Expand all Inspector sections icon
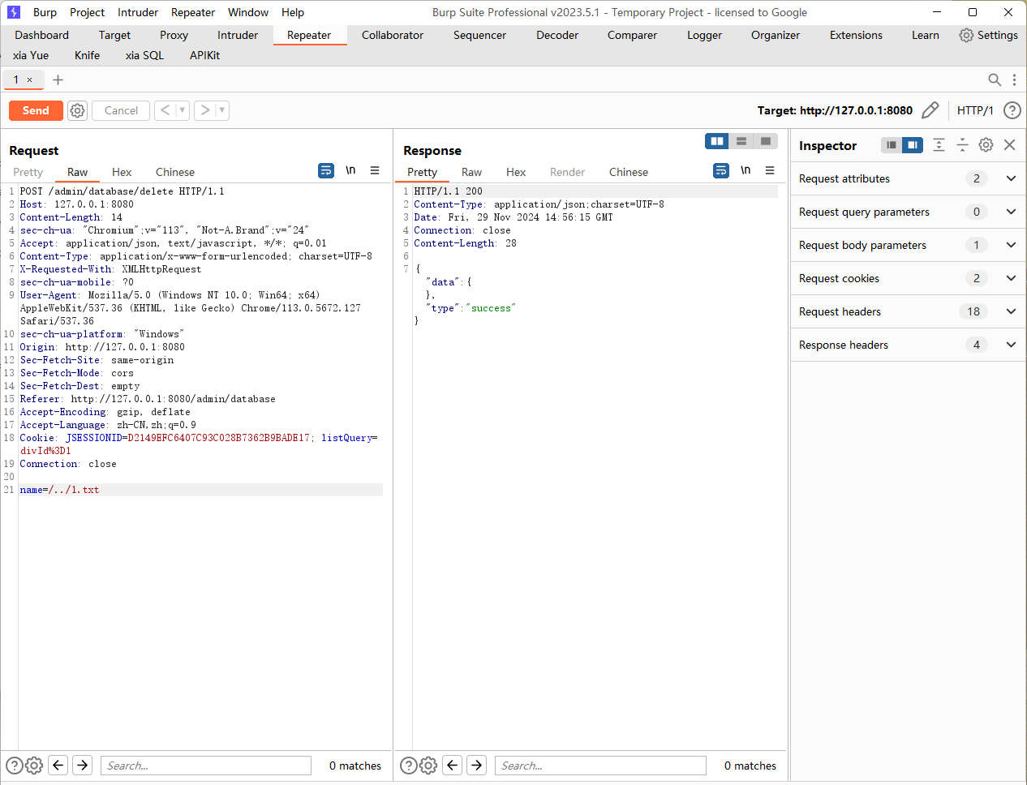Viewport: 1027px width, 785px height. coord(939,144)
